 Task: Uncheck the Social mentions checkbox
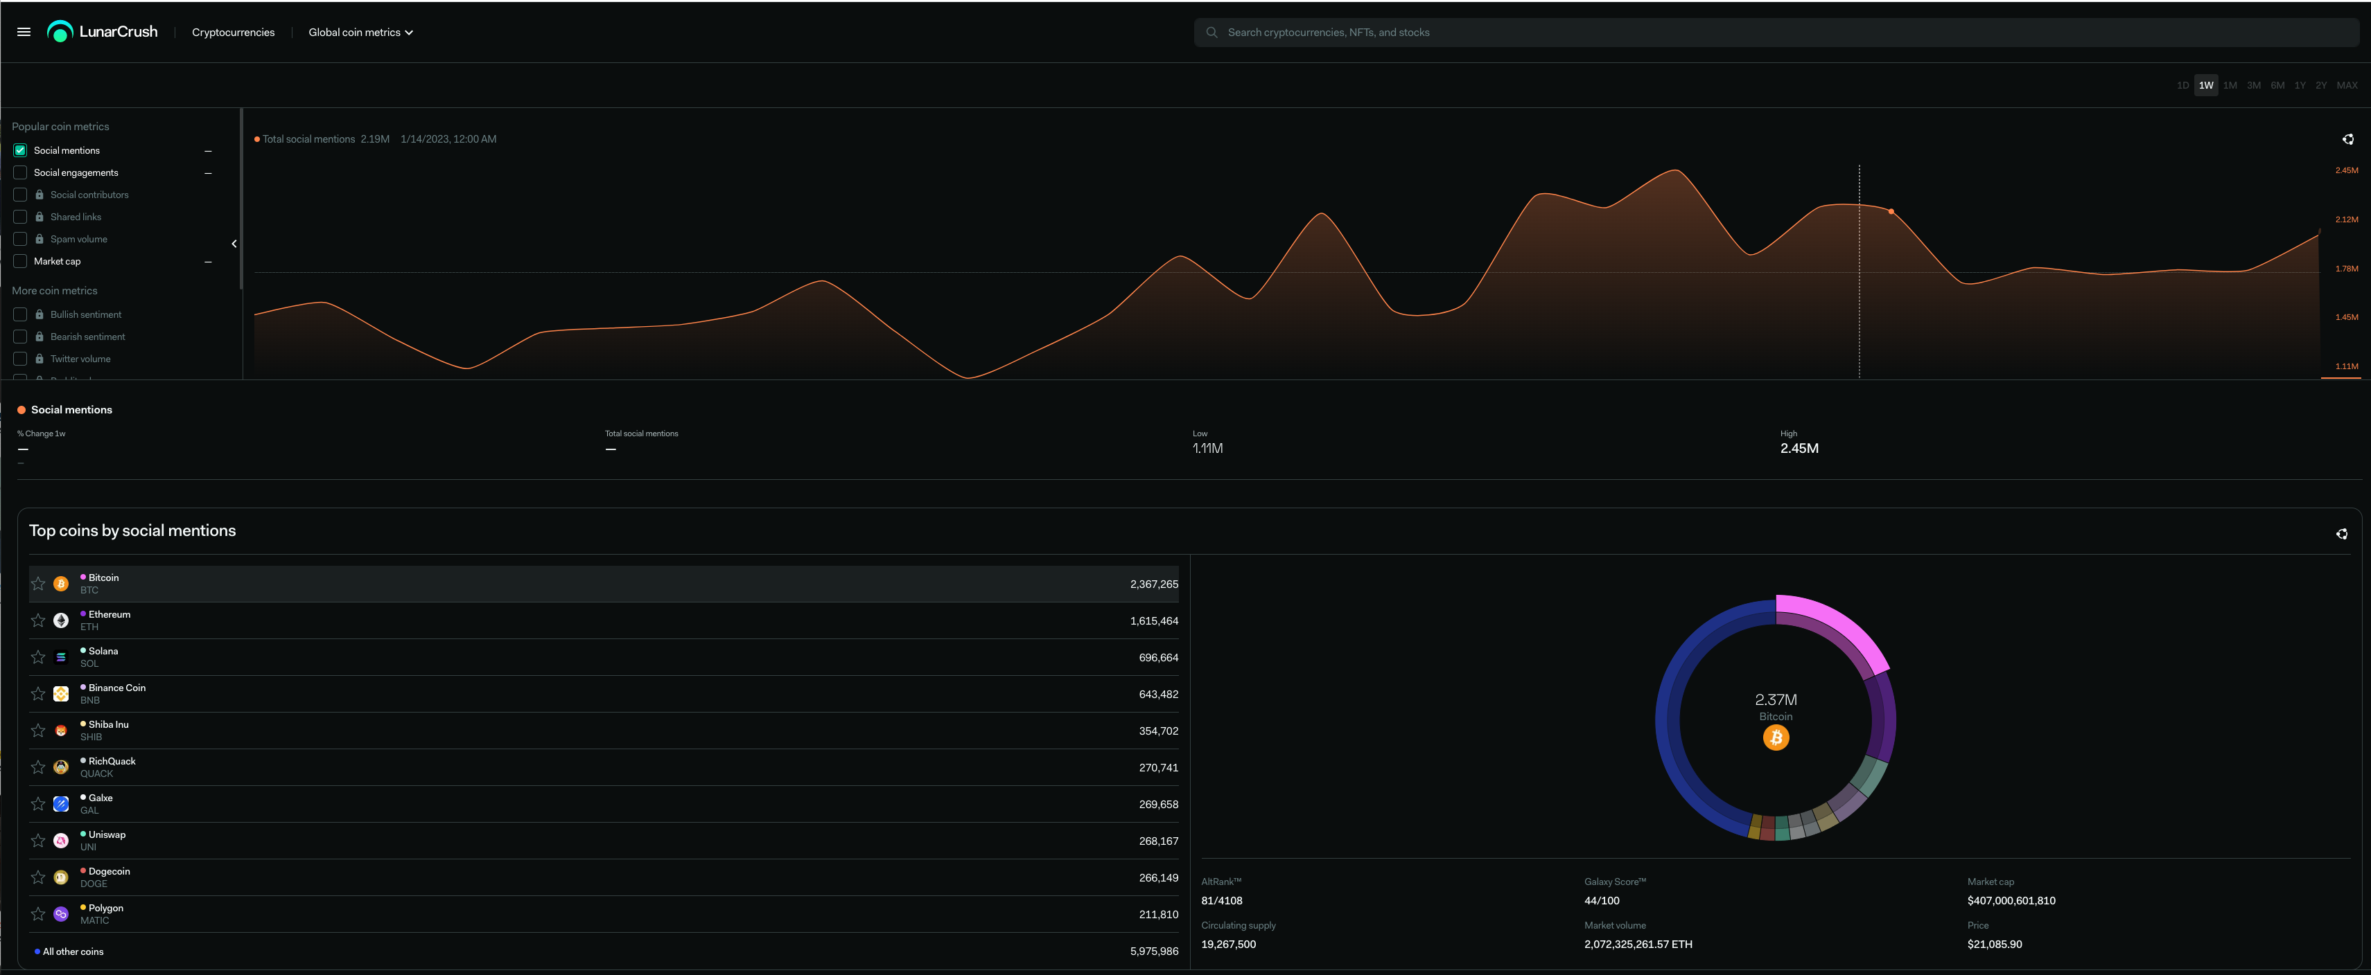coord(20,151)
